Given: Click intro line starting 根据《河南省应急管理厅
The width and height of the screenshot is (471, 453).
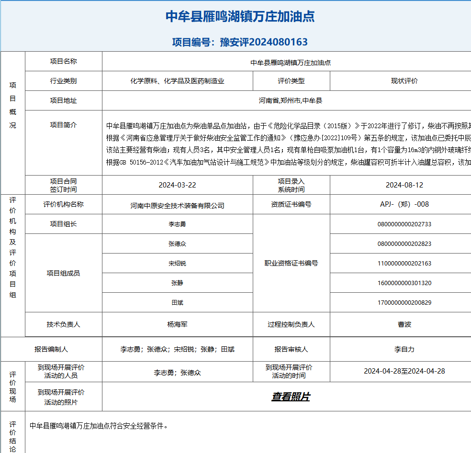Looking at the screenshot, I should 288,138.
